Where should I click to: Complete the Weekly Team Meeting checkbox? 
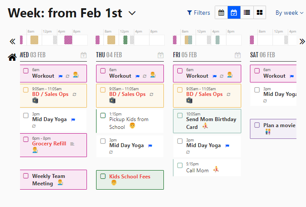(26, 176)
